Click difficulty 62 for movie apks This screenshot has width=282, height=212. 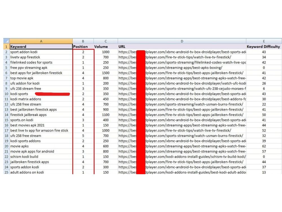[x=264, y=146]
